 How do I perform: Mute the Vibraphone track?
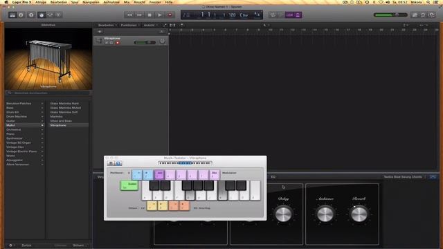107,43
